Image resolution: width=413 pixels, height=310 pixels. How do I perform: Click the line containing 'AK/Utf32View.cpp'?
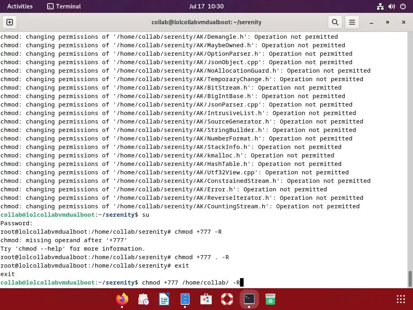click(174, 172)
